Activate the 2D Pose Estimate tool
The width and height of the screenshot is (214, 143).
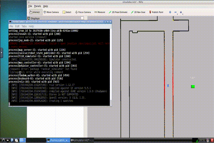tap(118, 12)
